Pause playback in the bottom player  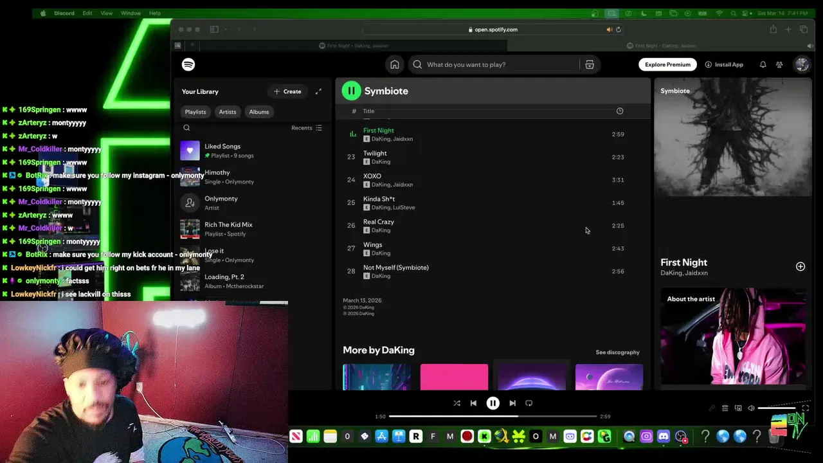493,403
